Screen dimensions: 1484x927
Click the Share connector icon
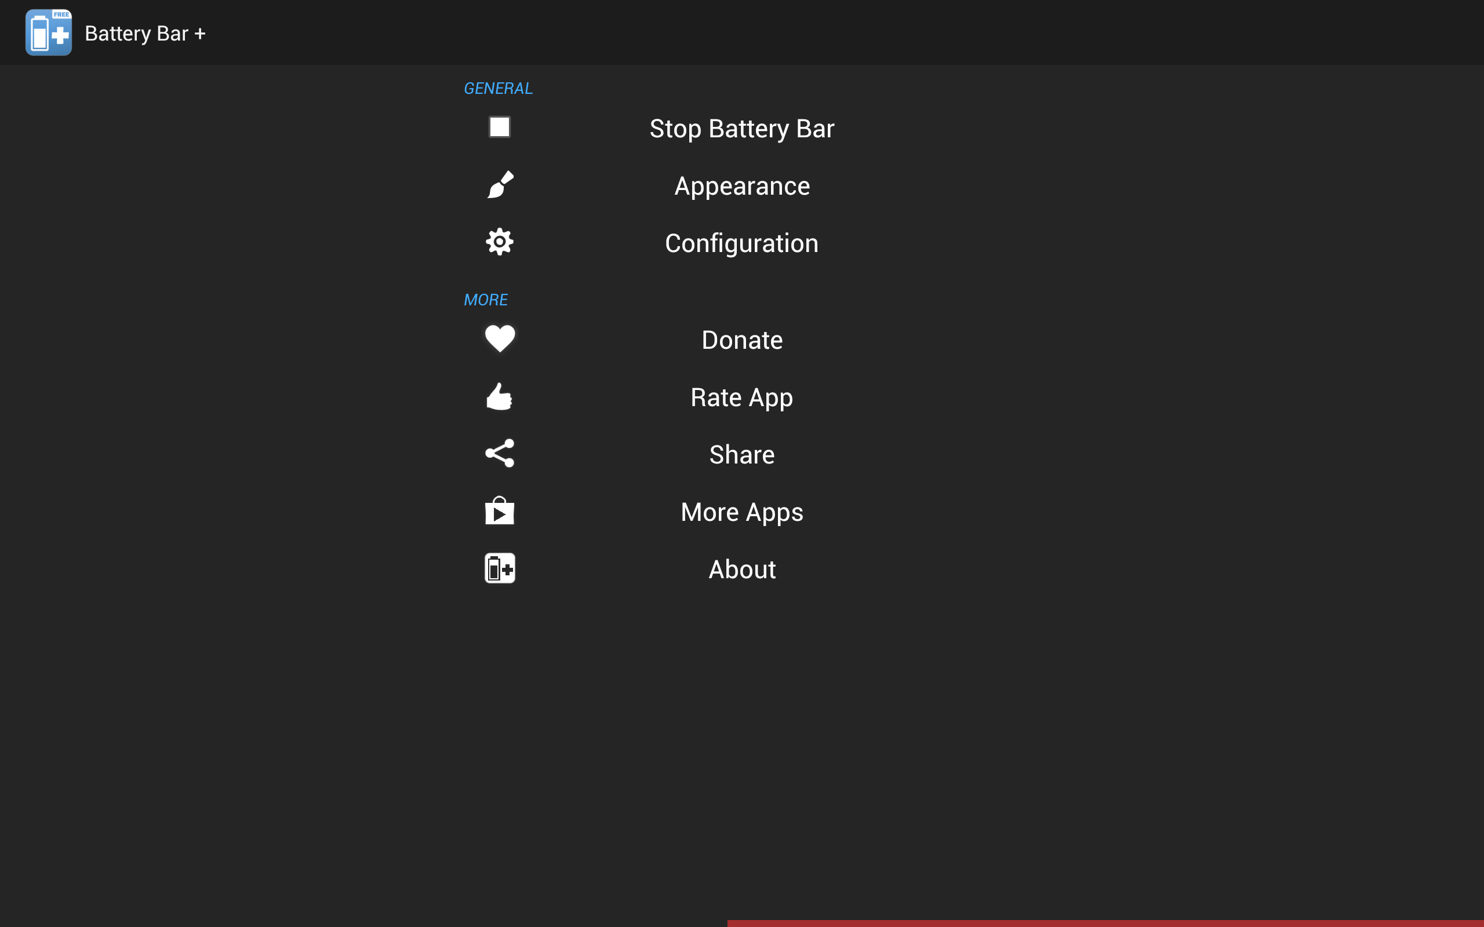coord(499,454)
